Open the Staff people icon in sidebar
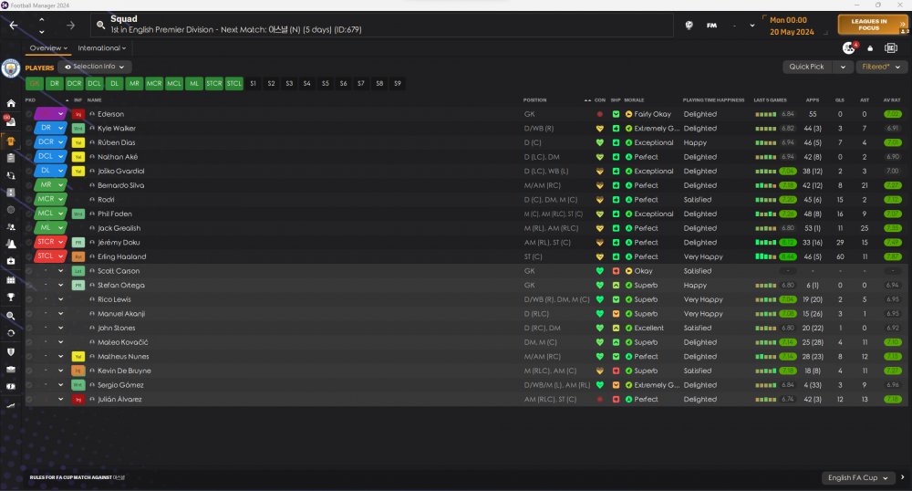The height and width of the screenshot is (491, 912). pyautogui.click(x=10, y=227)
